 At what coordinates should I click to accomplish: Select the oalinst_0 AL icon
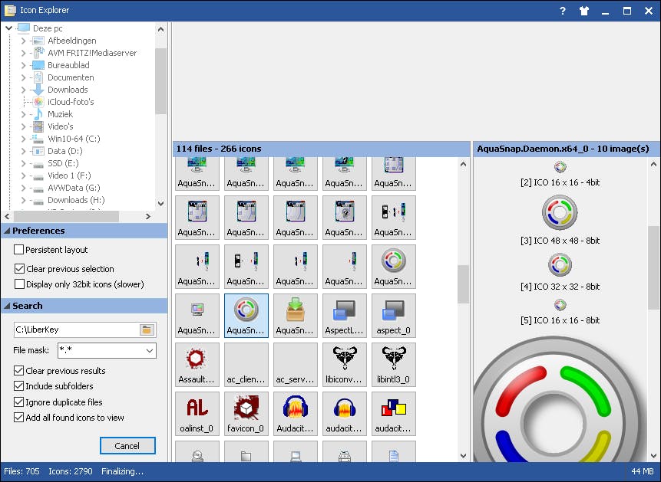tap(197, 408)
